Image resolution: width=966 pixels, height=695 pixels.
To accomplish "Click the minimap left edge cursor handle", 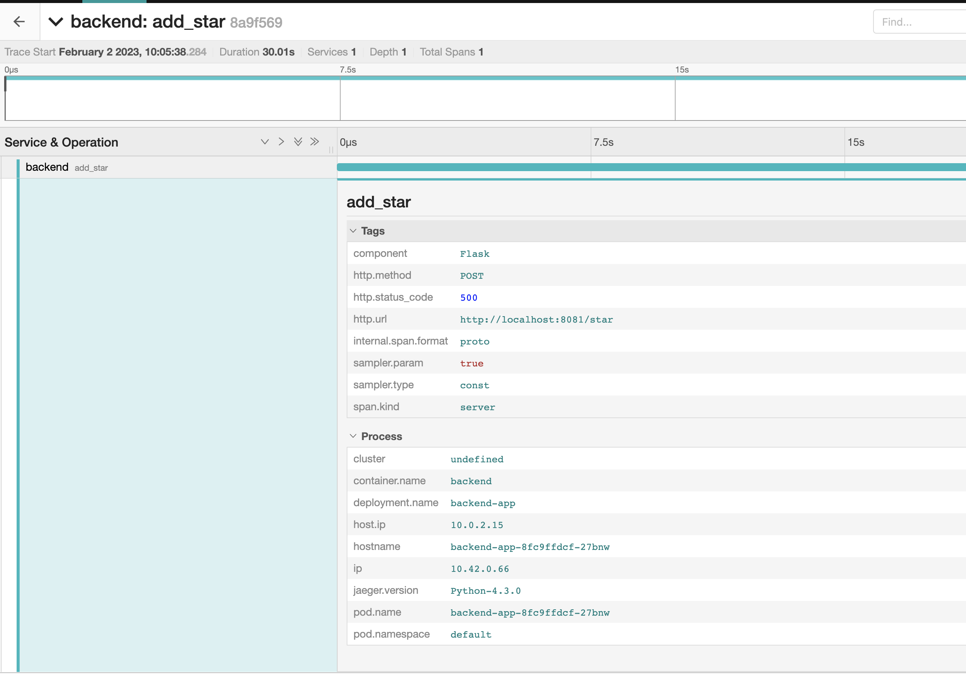I will tap(6, 84).
